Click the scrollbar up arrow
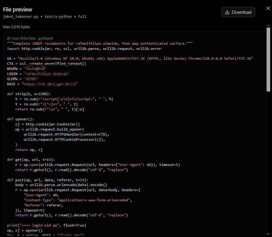Viewport: 272px width, 237px height. tap(268, 26)
